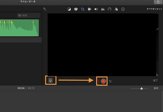Open noise reduction and equalizer tool
Viewport: 163px width, 112px height.
pyautogui.click(x=103, y=9)
